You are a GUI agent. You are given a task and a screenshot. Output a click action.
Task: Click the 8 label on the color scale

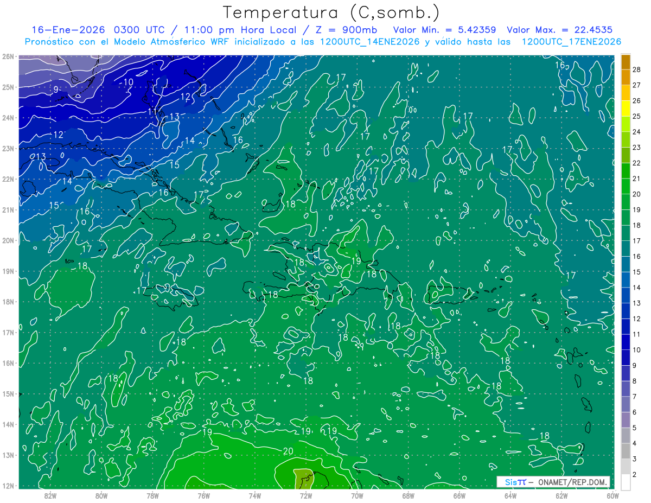635,381
